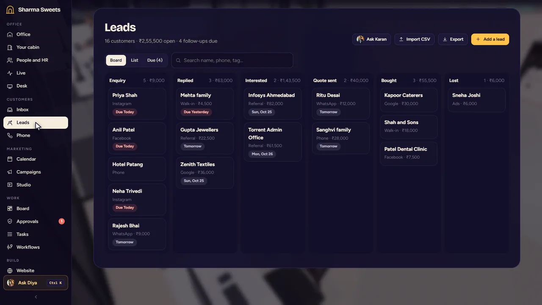Open Campaigns megaphone item
This screenshot has width=542, height=305.
(36, 172)
